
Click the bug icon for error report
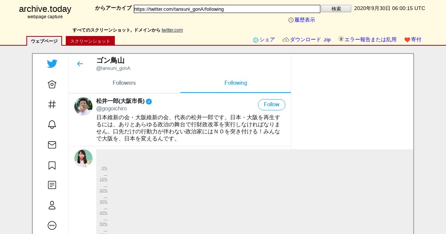click(x=341, y=39)
